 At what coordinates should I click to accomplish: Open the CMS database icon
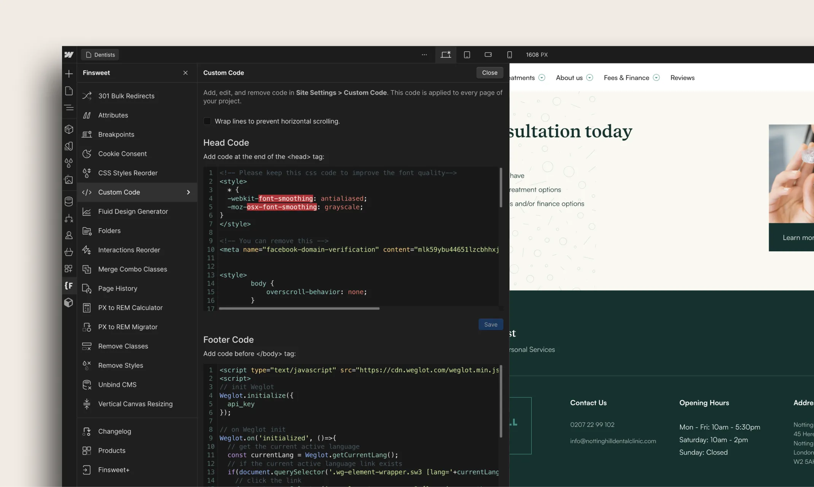point(69,201)
